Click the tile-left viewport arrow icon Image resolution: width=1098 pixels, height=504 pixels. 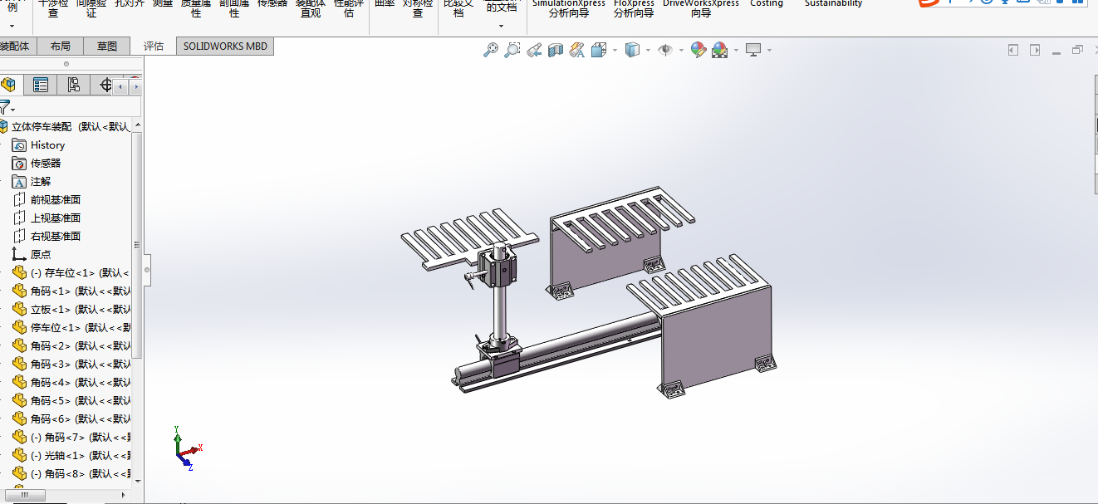point(1013,50)
